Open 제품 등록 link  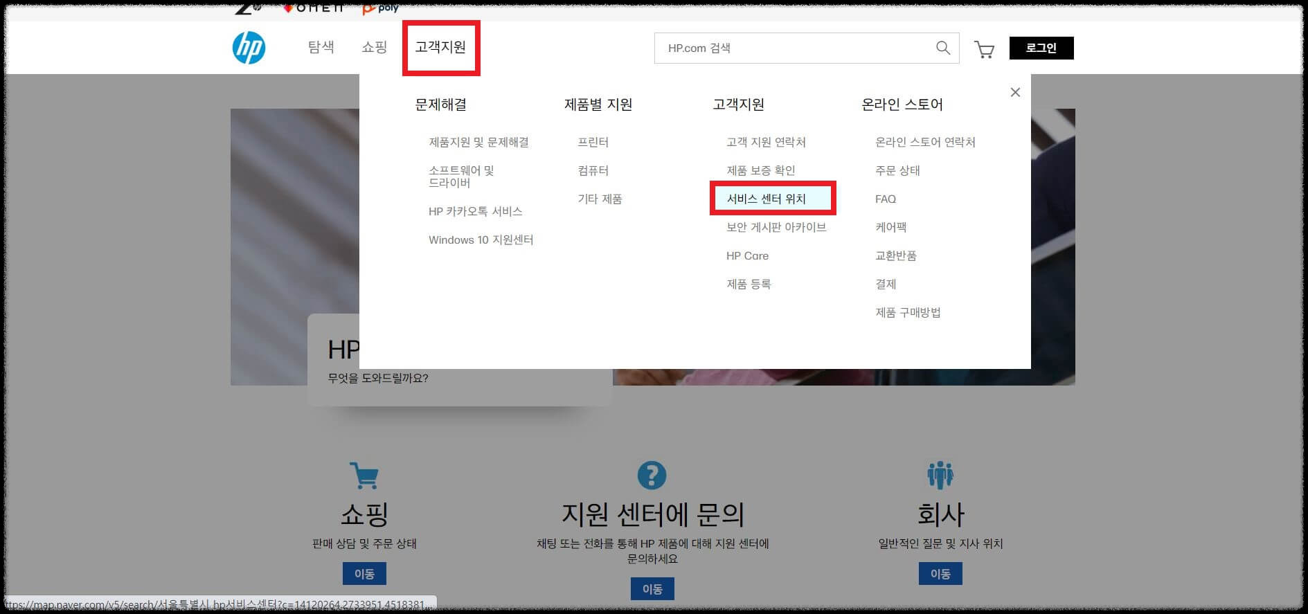click(x=749, y=284)
